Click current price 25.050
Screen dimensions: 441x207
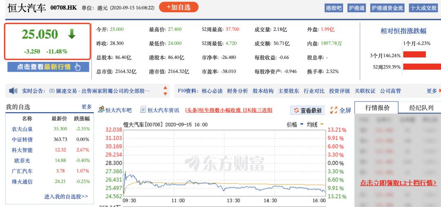(x=40, y=34)
